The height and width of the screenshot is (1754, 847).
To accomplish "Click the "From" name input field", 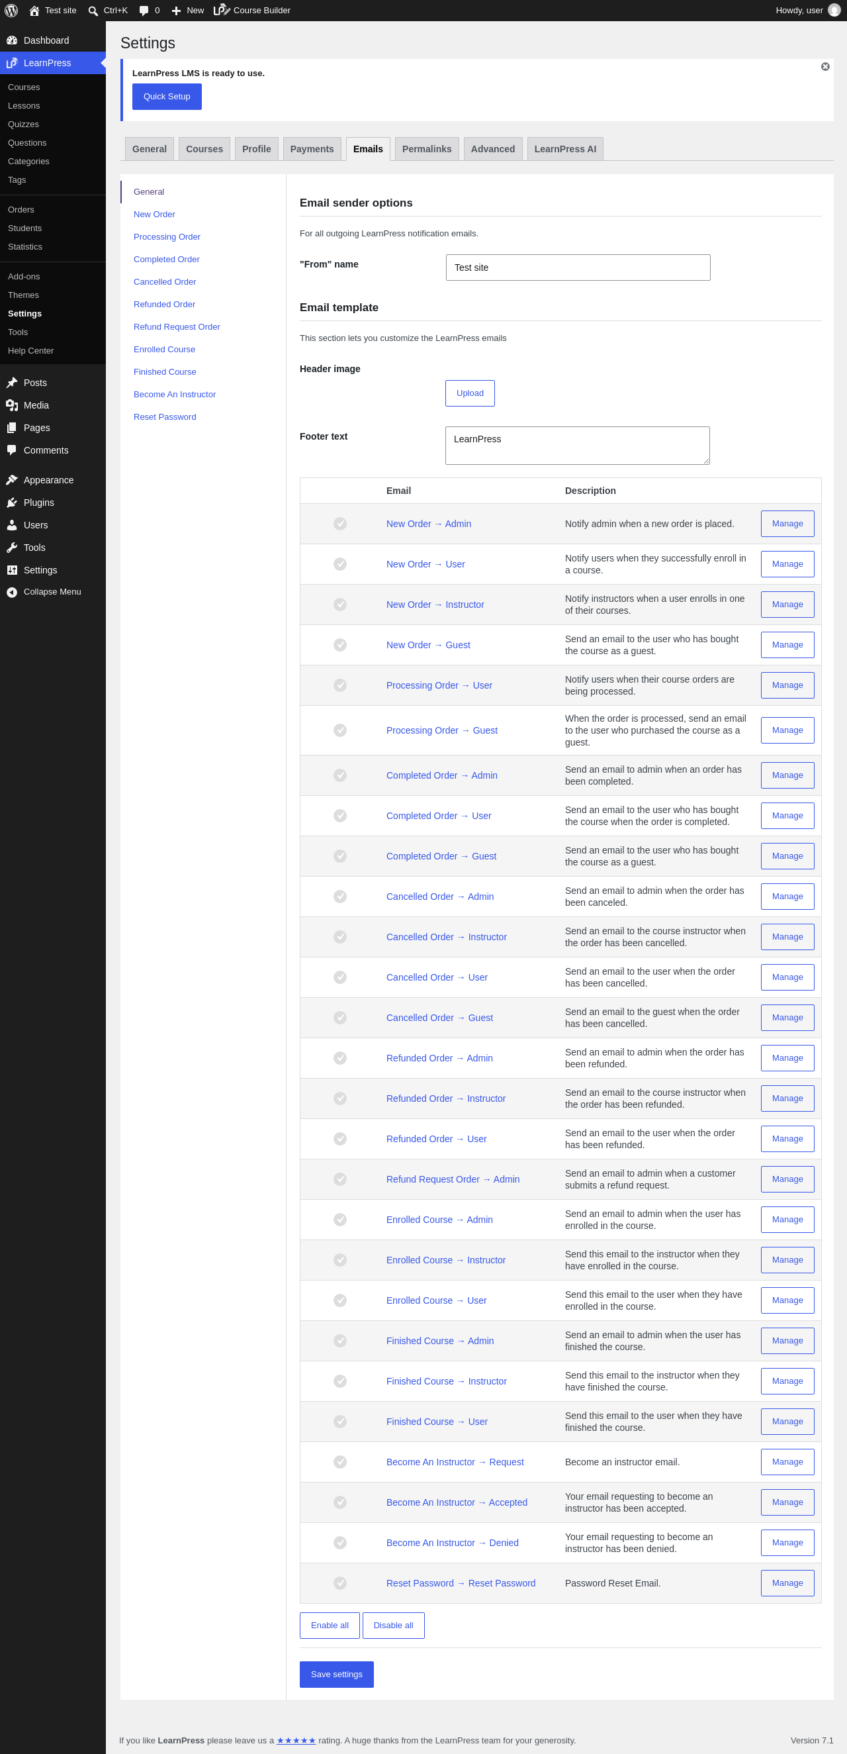I will 578,268.
